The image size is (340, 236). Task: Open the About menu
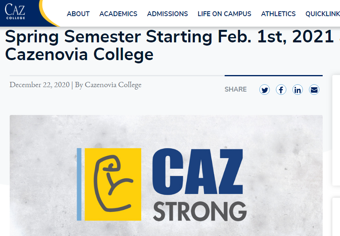coord(78,14)
